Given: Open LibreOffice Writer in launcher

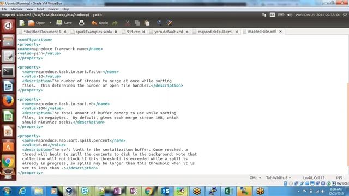Looking at the screenshot, I should tap(8, 86).
